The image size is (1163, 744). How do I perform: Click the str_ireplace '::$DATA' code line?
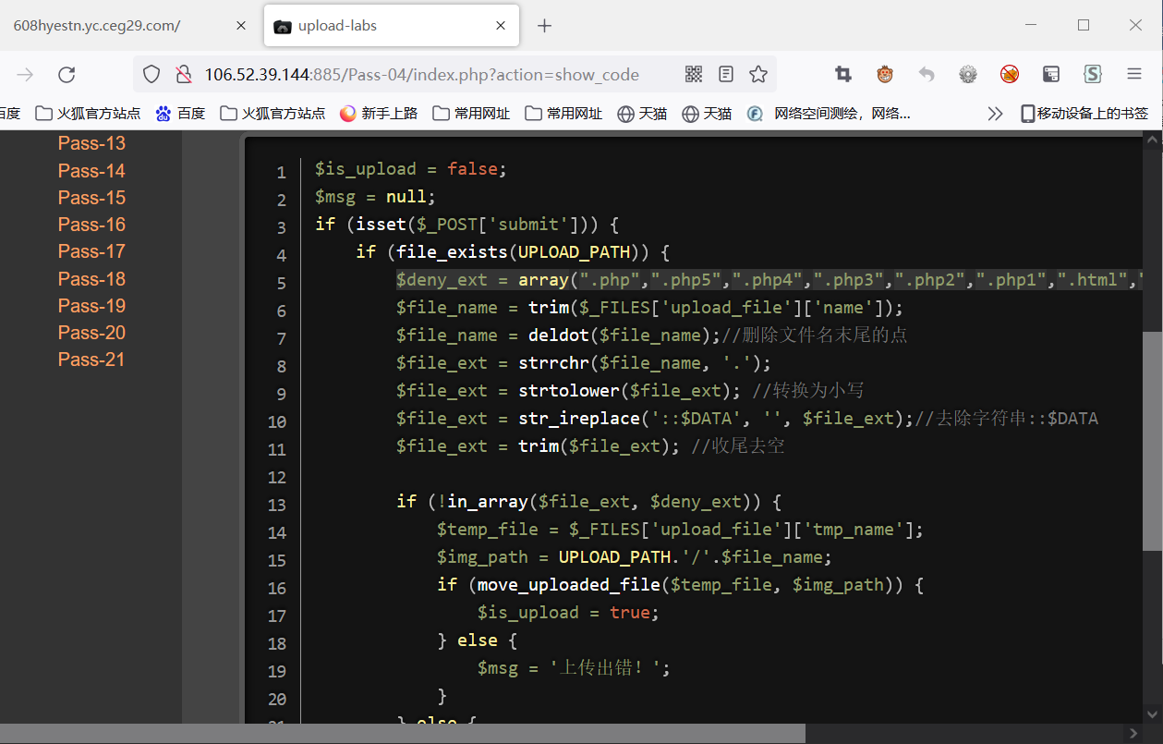pyautogui.click(x=747, y=419)
